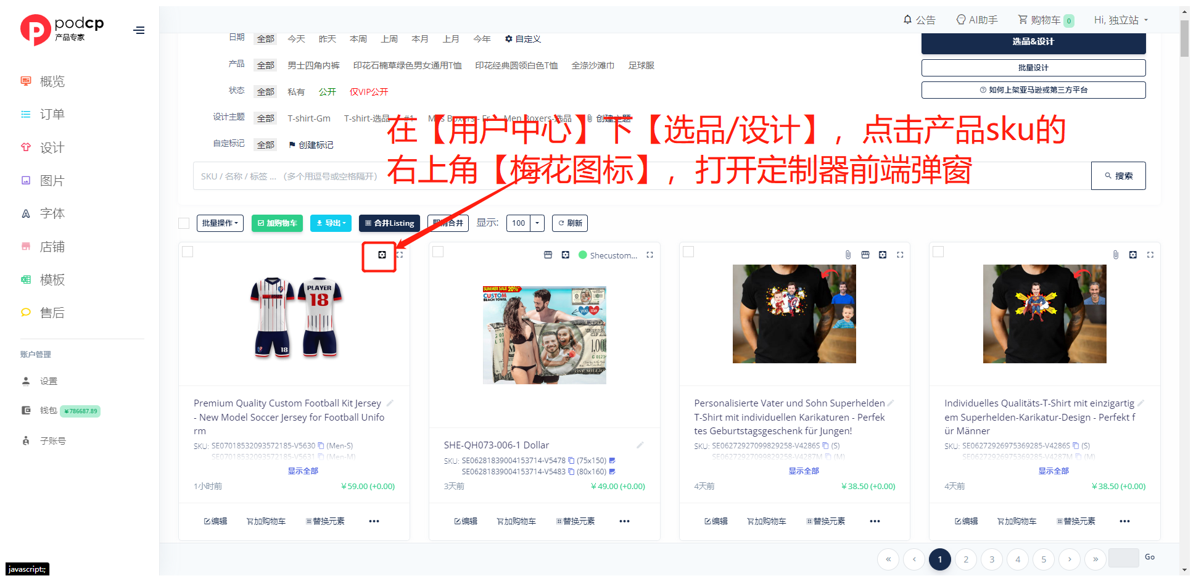Expand 显示全部 SKUs on Individuelles T-Shirt card
The height and width of the screenshot is (581, 1196).
[x=1054, y=471]
